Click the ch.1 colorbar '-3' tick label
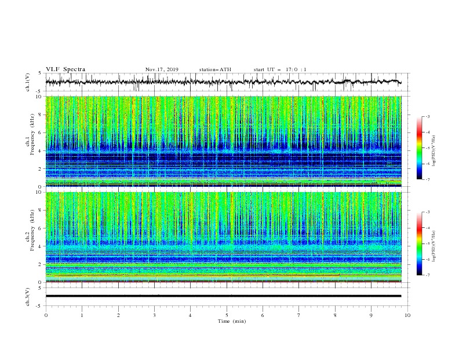 (x=427, y=116)
